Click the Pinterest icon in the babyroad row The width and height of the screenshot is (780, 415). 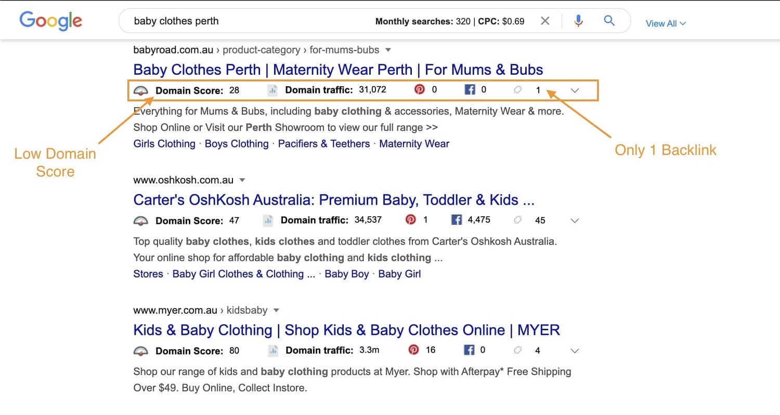420,89
